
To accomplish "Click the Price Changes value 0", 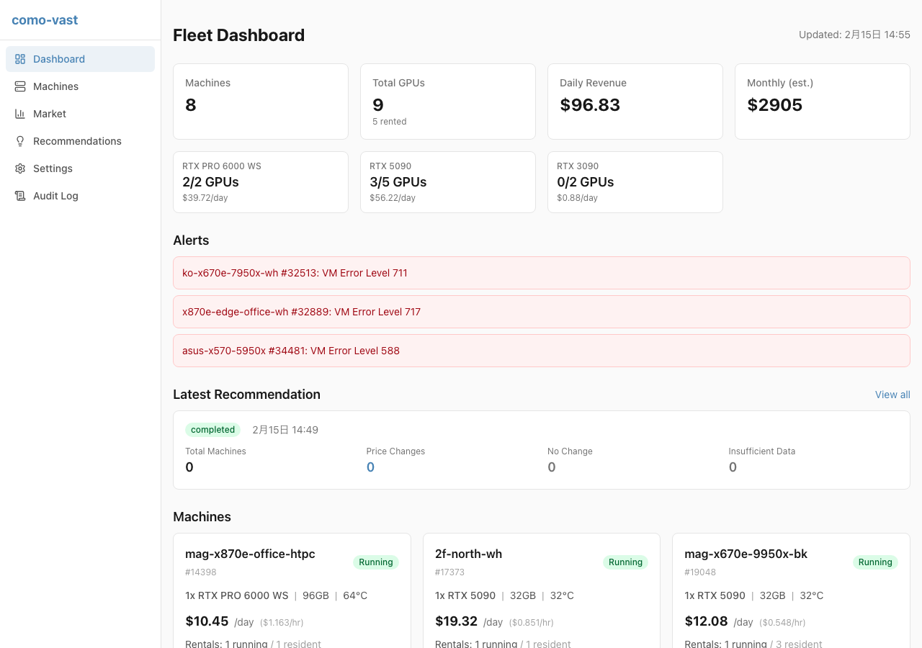I will click(370, 467).
